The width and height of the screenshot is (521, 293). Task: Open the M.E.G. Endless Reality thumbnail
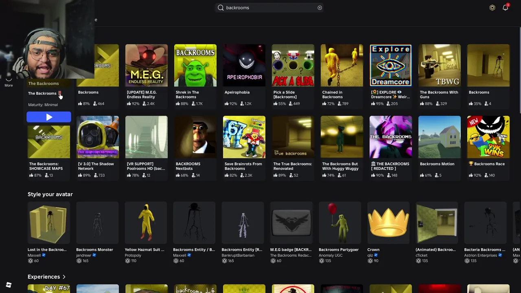tap(147, 66)
